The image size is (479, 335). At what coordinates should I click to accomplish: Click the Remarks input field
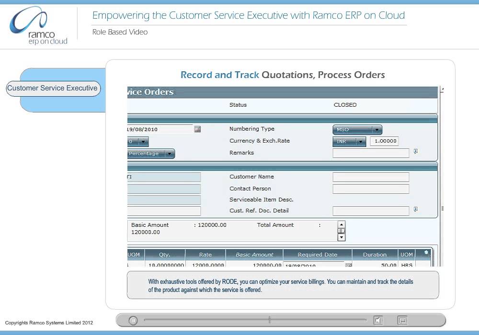[371, 153]
